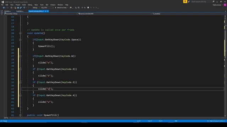The image size is (227, 127).
Task: Click the INS indicator in status bar
Action: point(176,121)
